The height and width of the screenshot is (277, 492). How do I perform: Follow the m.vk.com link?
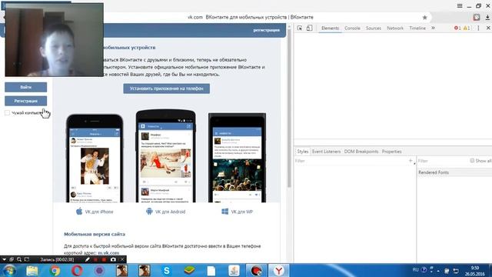(x=108, y=253)
